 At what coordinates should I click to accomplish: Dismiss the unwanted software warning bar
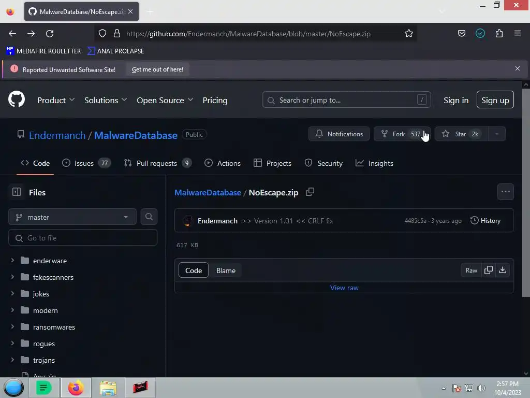pos(517,69)
